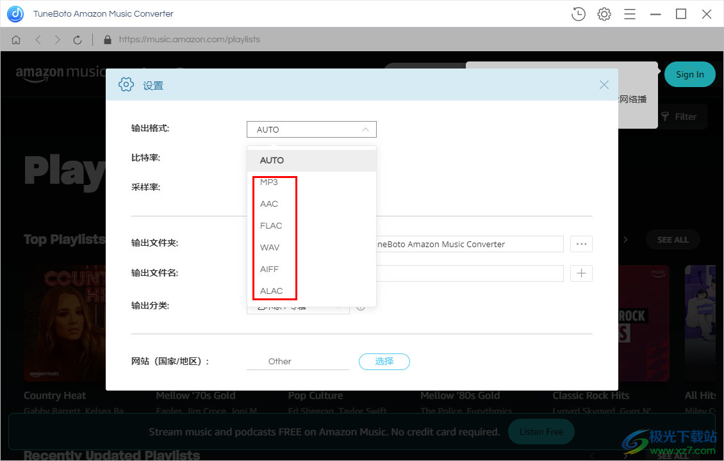
Task: Choose FLAC output format
Action: (x=311, y=225)
